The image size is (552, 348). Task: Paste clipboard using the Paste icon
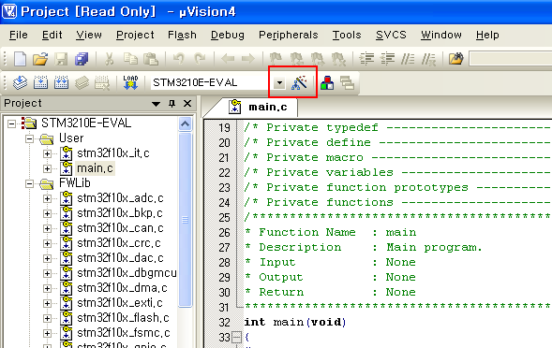click(x=151, y=59)
